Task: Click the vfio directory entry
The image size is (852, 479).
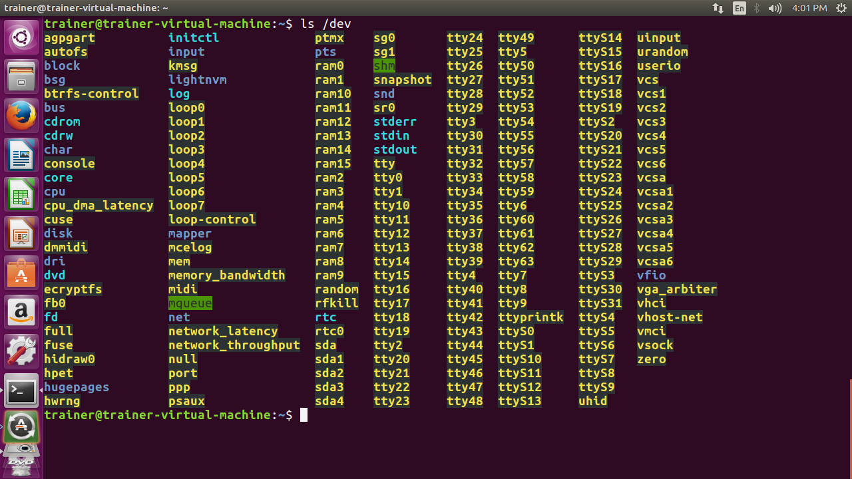Action: tap(652, 275)
